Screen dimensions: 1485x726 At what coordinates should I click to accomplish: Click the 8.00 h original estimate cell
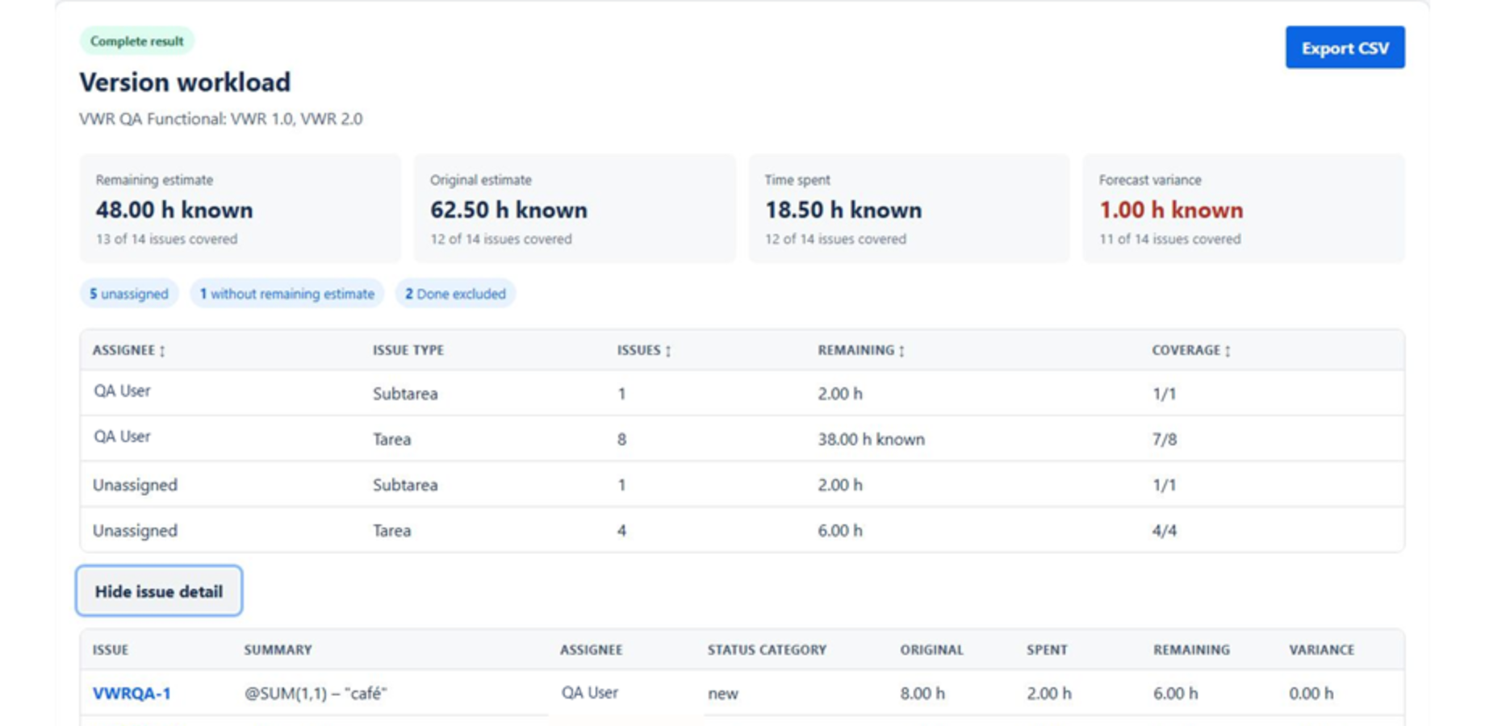point(922,694)
